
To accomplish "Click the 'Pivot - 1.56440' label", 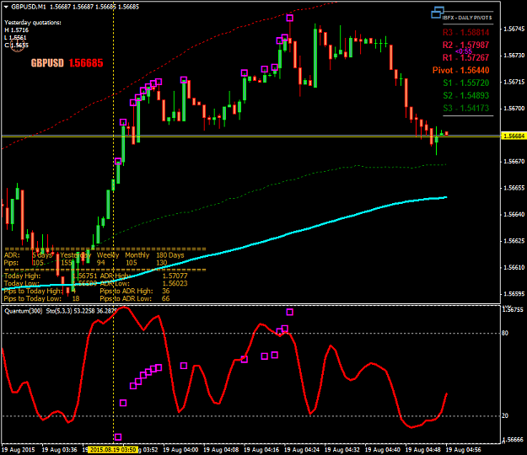I will point(460,70).
